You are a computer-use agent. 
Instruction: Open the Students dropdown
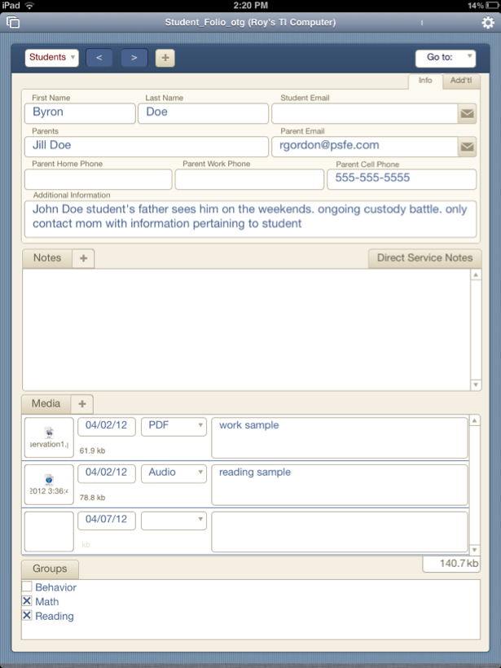click(x=51, y=58)
